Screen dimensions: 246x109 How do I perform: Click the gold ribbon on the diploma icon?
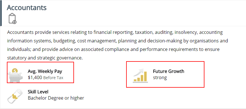[x=15, y=96]
